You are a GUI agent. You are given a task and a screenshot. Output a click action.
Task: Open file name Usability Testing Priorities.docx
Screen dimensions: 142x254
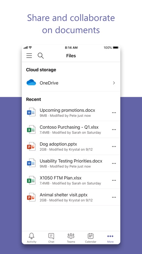71,161
